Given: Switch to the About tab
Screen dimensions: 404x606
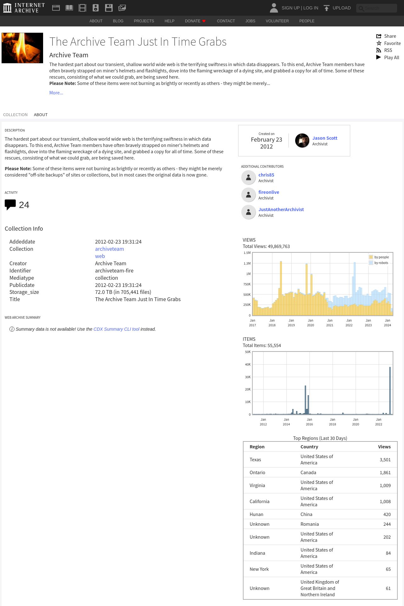Looking at the screenshot, I should tap(41, 115).
